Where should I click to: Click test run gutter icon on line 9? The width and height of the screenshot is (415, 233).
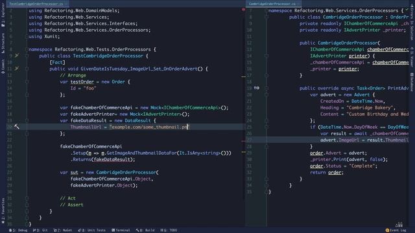17,56
